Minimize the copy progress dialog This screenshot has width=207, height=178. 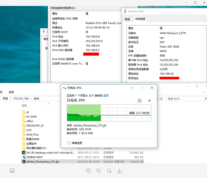pyautogui.click(x=132, y=88)
